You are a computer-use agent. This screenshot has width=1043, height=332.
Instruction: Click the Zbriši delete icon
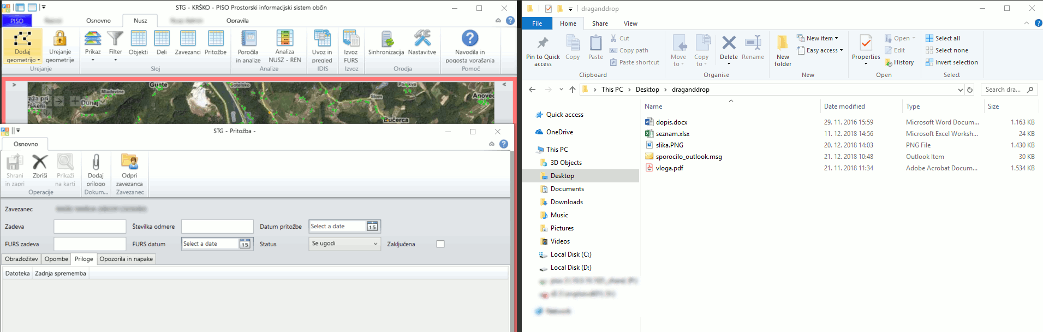(40, 163)
